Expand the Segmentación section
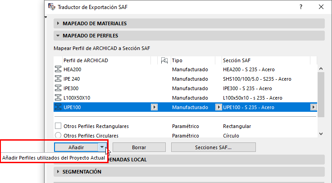Screen dimensions: 332x183 [x=58, y=172]
